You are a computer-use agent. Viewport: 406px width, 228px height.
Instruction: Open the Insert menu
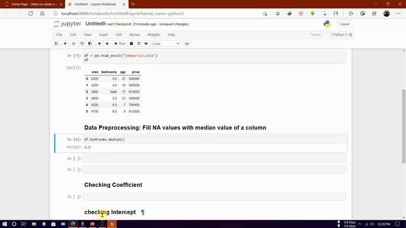point(103,35)
